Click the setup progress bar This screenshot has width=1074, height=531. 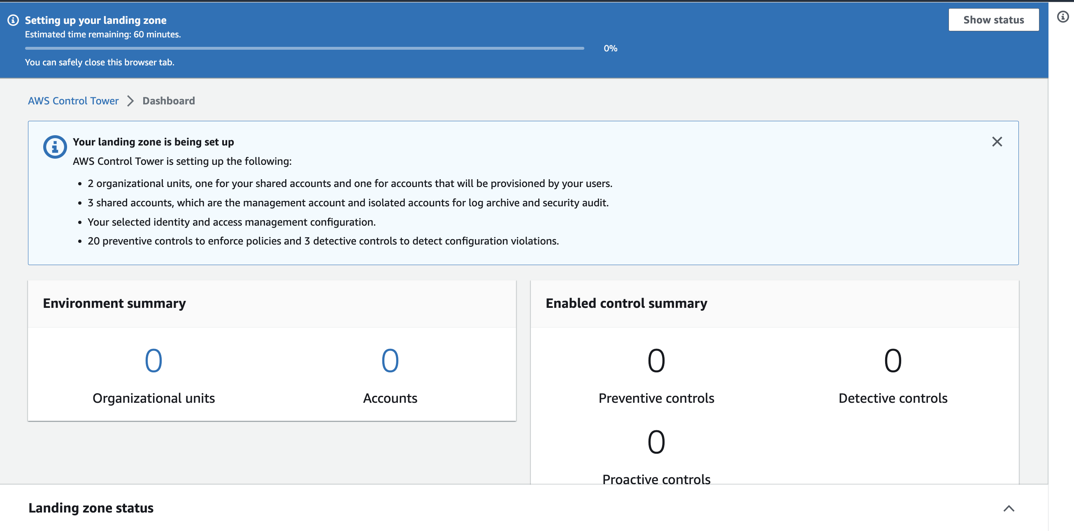(x=305, y=48)
